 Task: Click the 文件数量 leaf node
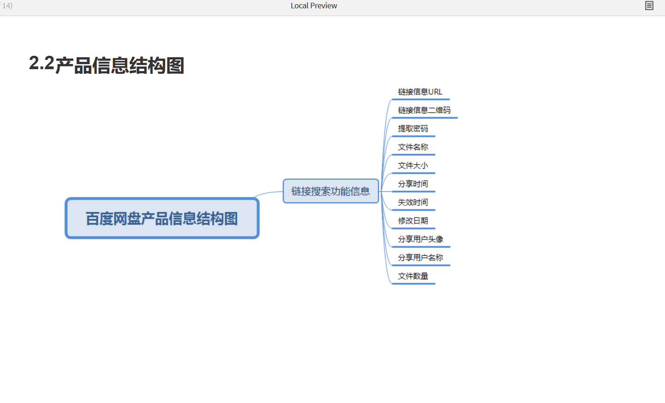click(413, 276)
